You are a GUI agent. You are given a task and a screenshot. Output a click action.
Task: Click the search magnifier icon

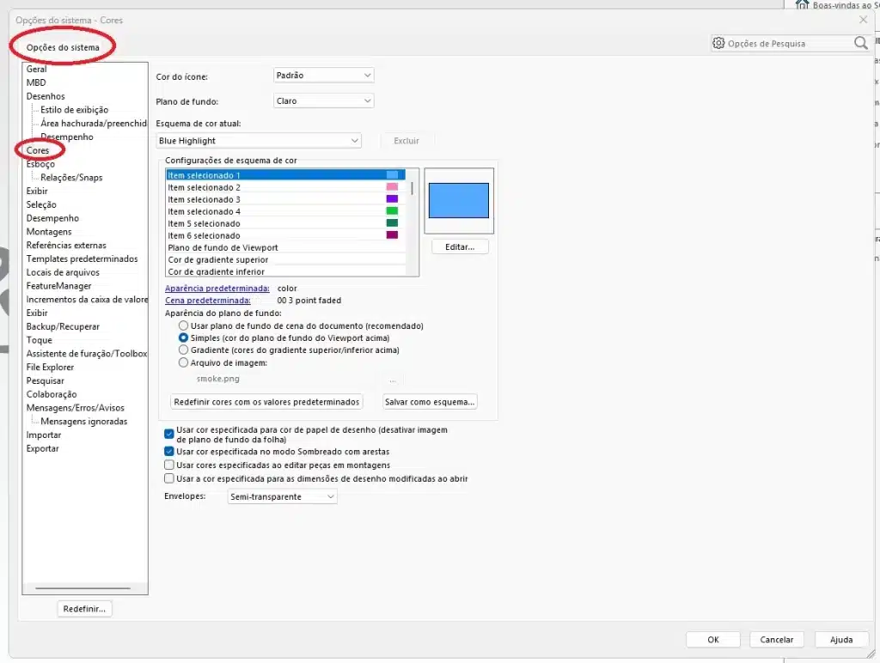(x=860, y=43)
